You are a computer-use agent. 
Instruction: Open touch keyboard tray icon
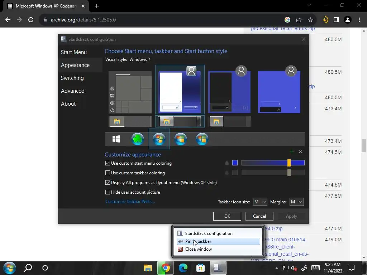tap(315, 268)
